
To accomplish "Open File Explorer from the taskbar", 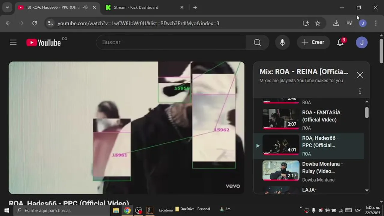I will coord(116,211).
